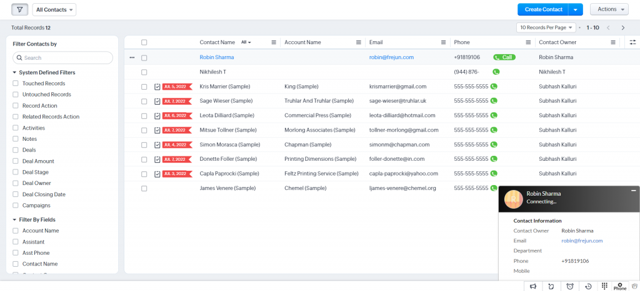
Task: Check the Deal Stage filter
Action: (x=16, y=172)
